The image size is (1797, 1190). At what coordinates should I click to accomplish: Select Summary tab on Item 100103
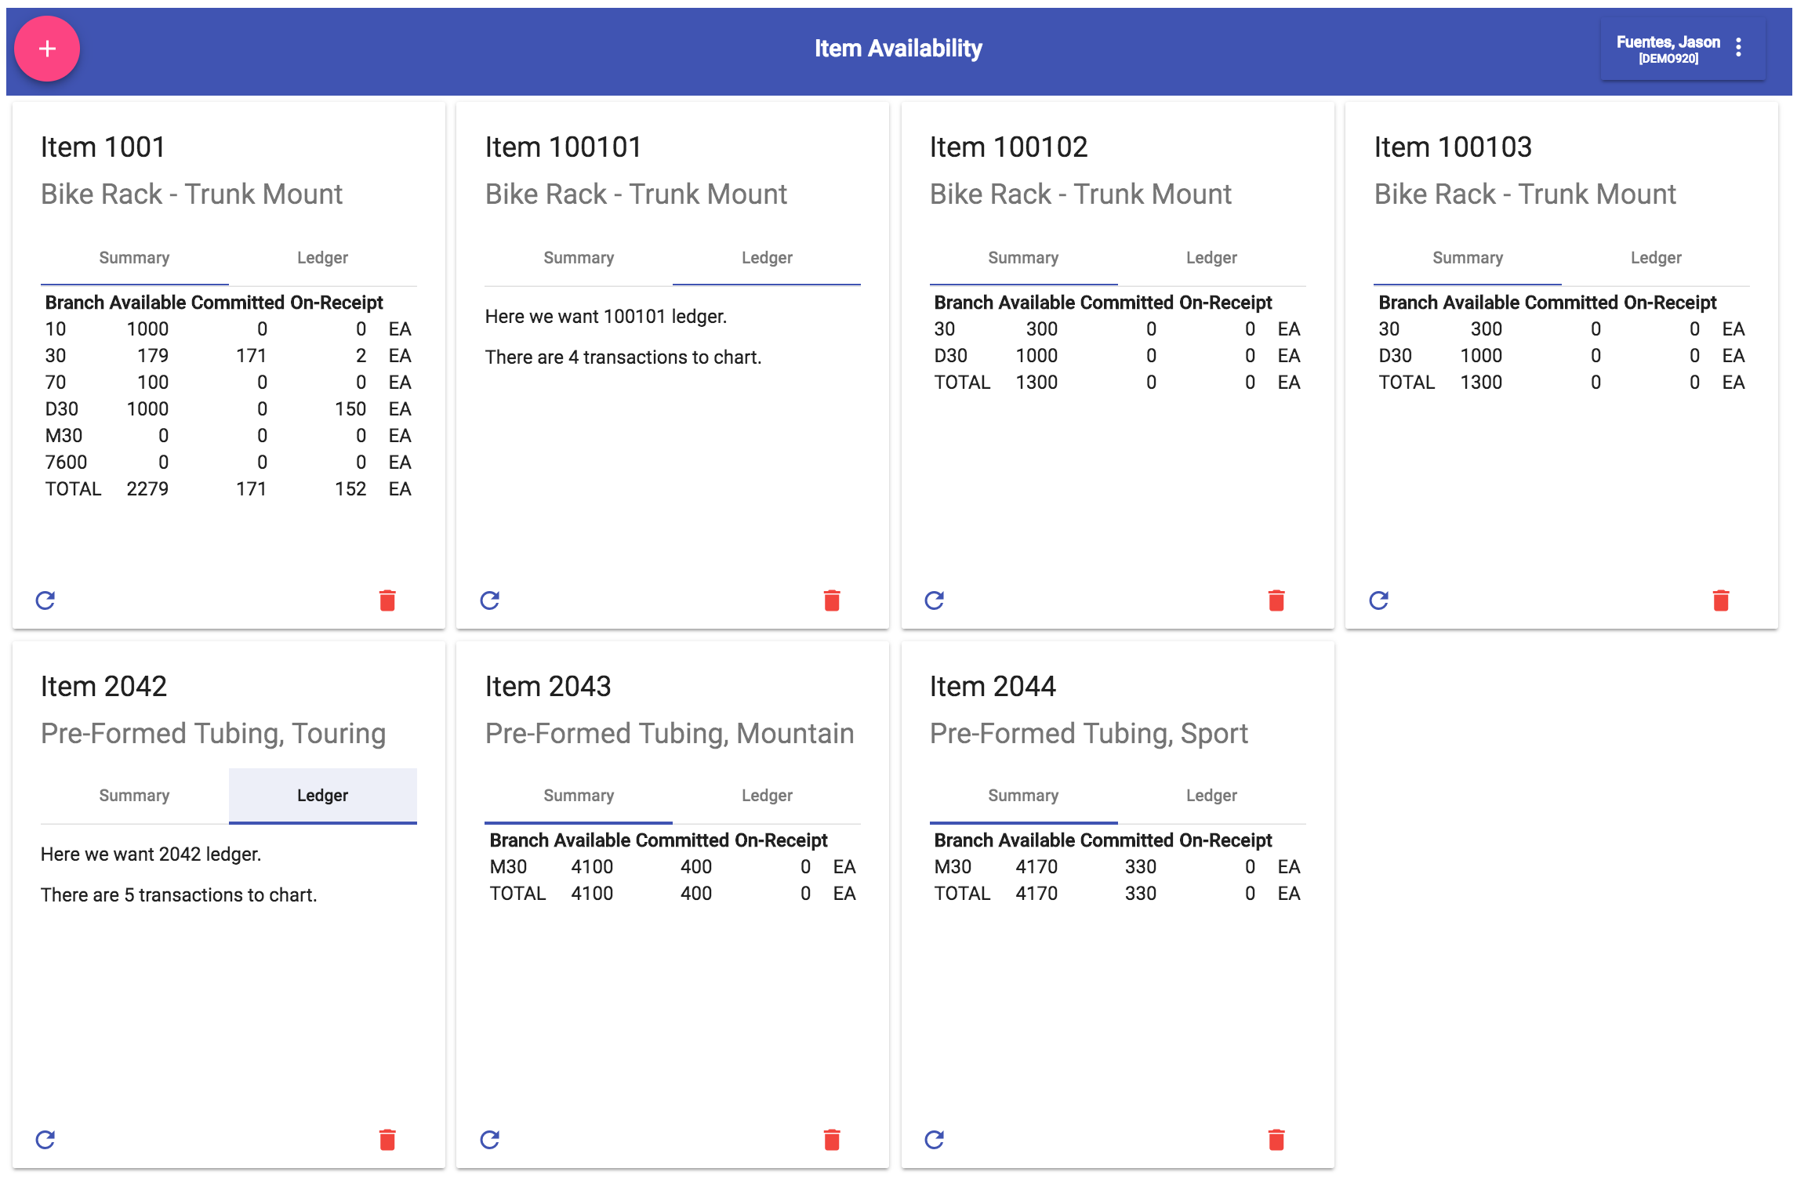pyautogui.click(x=1468, y=258)
